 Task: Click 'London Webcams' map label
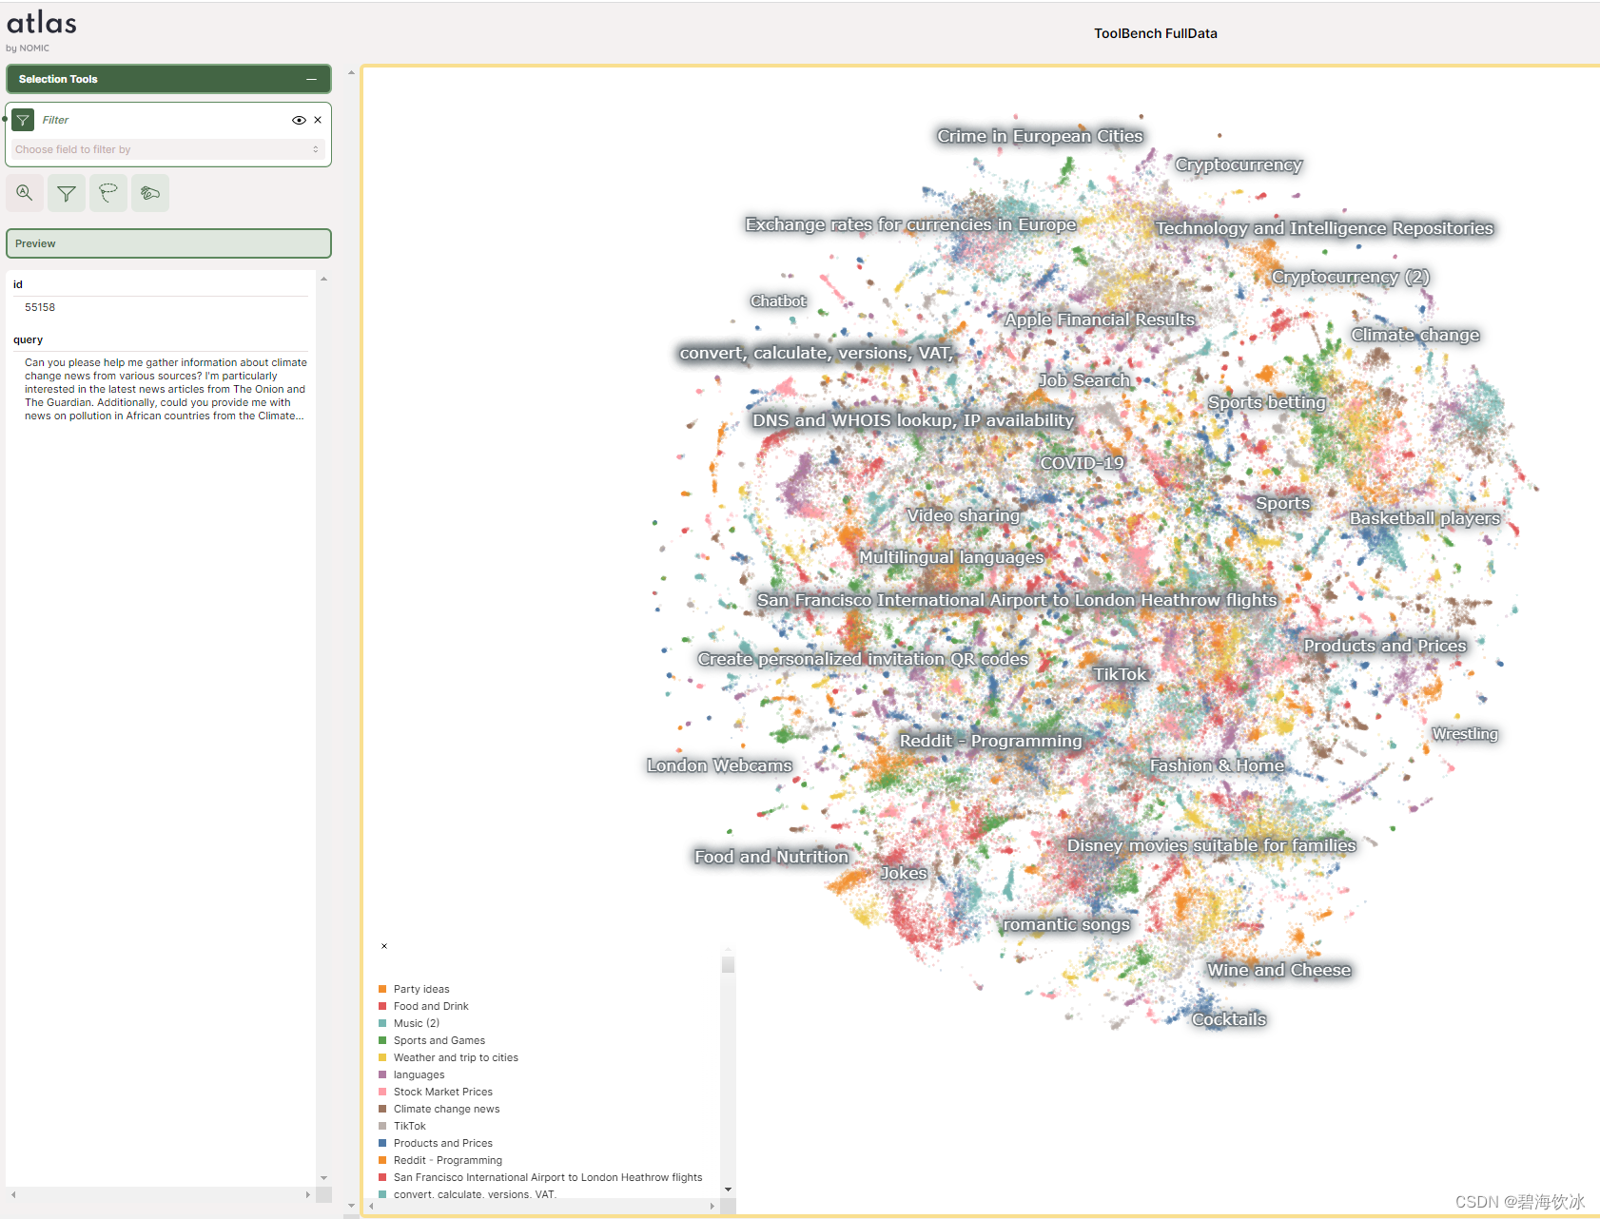(x=719, y=765)
